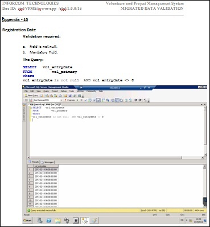Open the Window menu
Image resolution: width=210 pixels, height=227 pixels.
[x=80, y=91]
